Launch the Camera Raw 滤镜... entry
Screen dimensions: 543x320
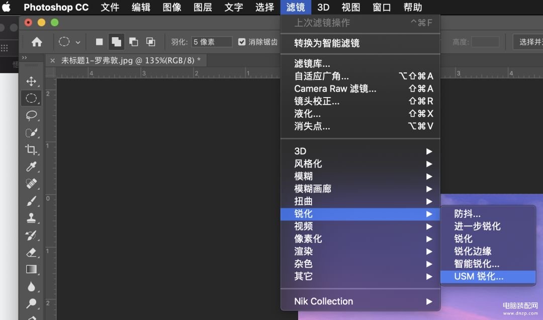click(360, 89)
